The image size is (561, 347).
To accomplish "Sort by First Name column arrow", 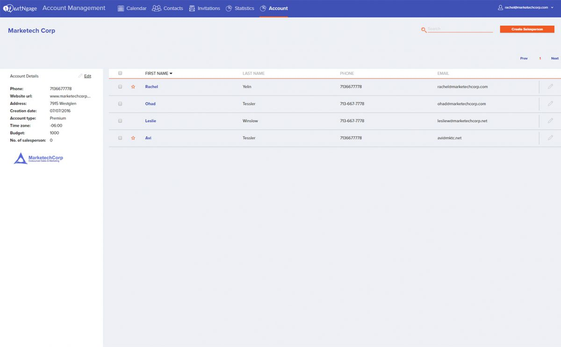I will [171, 74].
